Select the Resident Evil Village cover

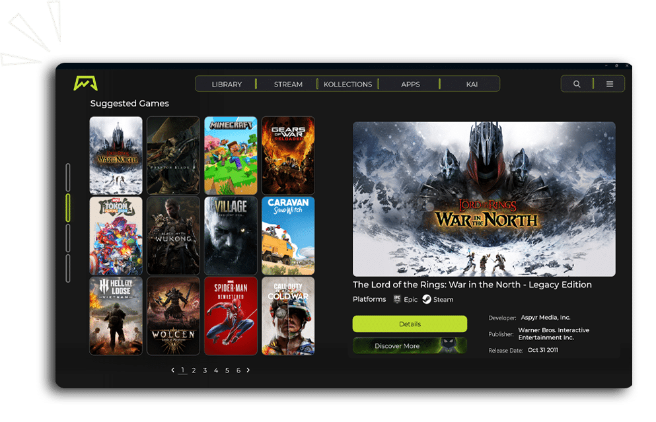pyautogui.click(x=231, y=236)
